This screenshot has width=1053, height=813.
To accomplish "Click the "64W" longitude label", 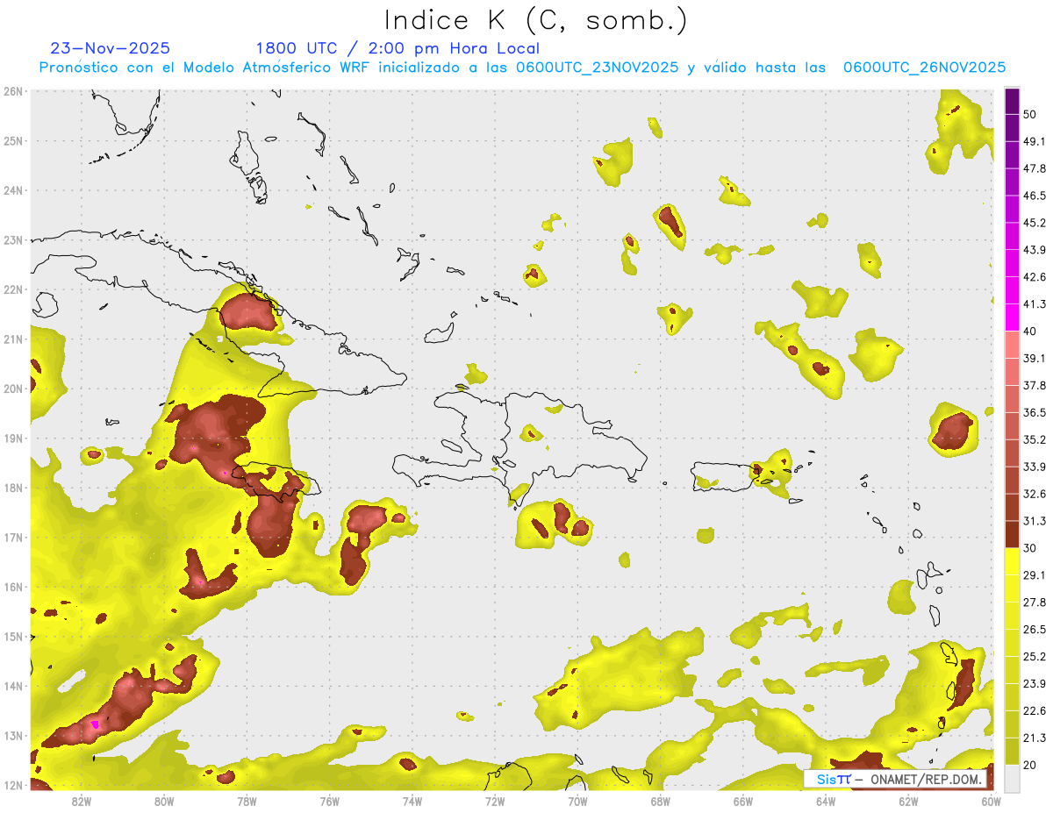I will tap(826, 801).
